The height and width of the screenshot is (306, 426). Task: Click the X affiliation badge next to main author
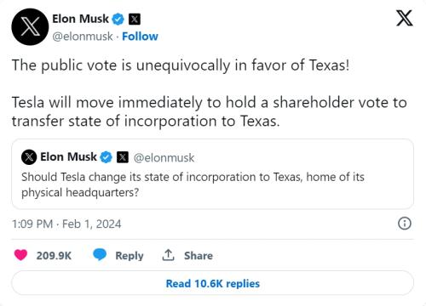tap(135, 20)
